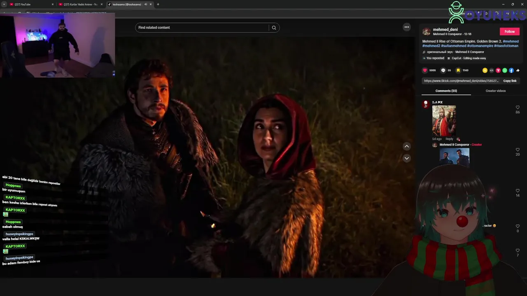Switch to the Kurtlar Vadisi Anime tab

(x=81, y=4)
